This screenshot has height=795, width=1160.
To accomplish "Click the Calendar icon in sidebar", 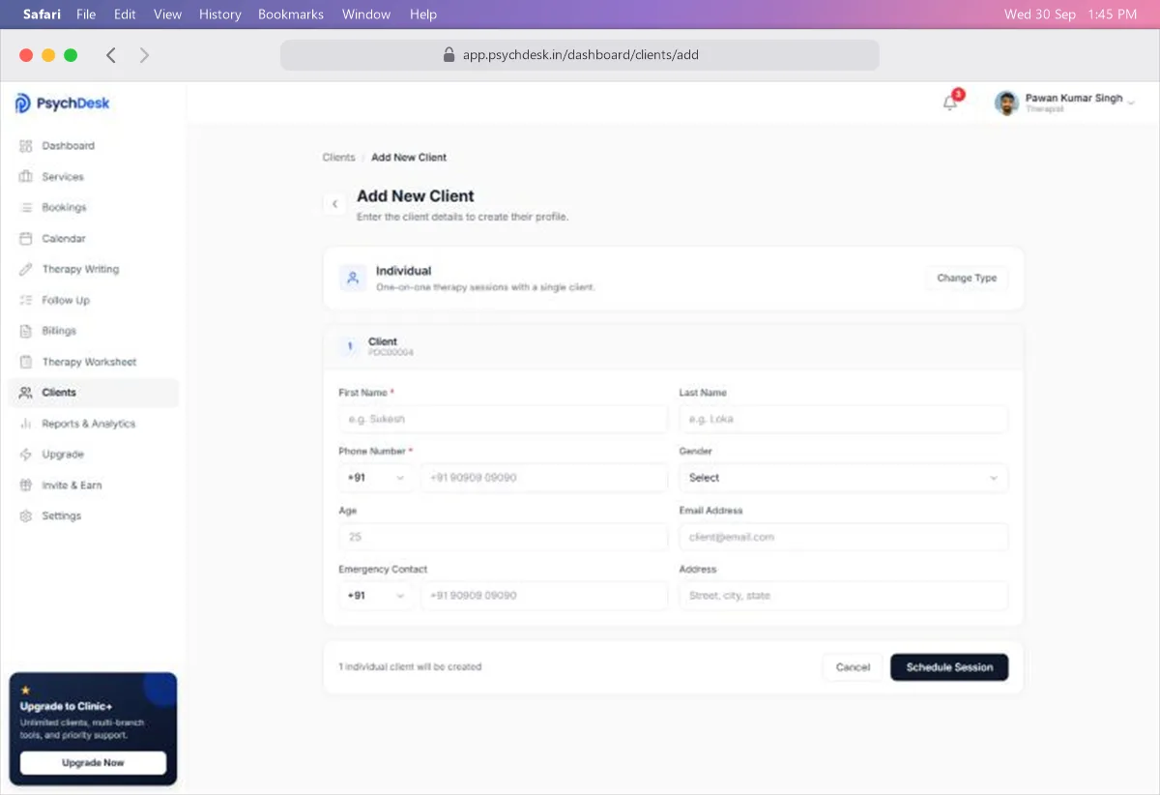I will click(26, 239).
